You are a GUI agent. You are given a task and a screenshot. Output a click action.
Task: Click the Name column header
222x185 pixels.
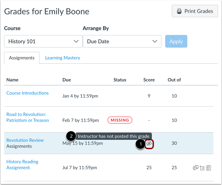pos(12,80)
